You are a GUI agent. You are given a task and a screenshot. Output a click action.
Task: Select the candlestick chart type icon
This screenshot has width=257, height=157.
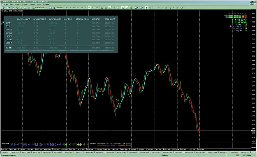tap(106, 7)
